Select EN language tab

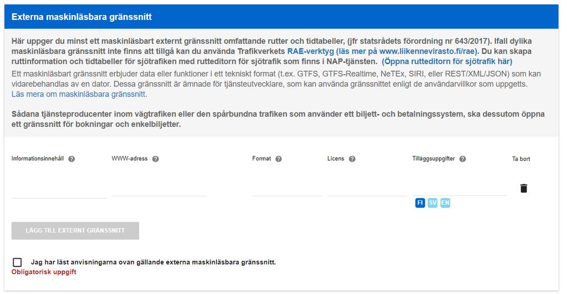(x=445, y=203)
